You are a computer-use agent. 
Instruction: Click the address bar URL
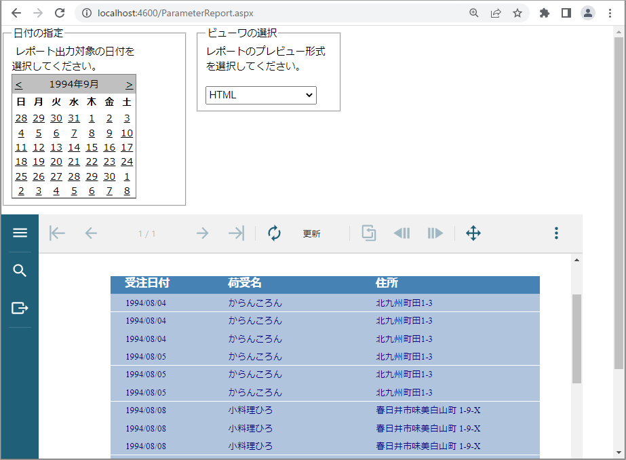(175, 13)
